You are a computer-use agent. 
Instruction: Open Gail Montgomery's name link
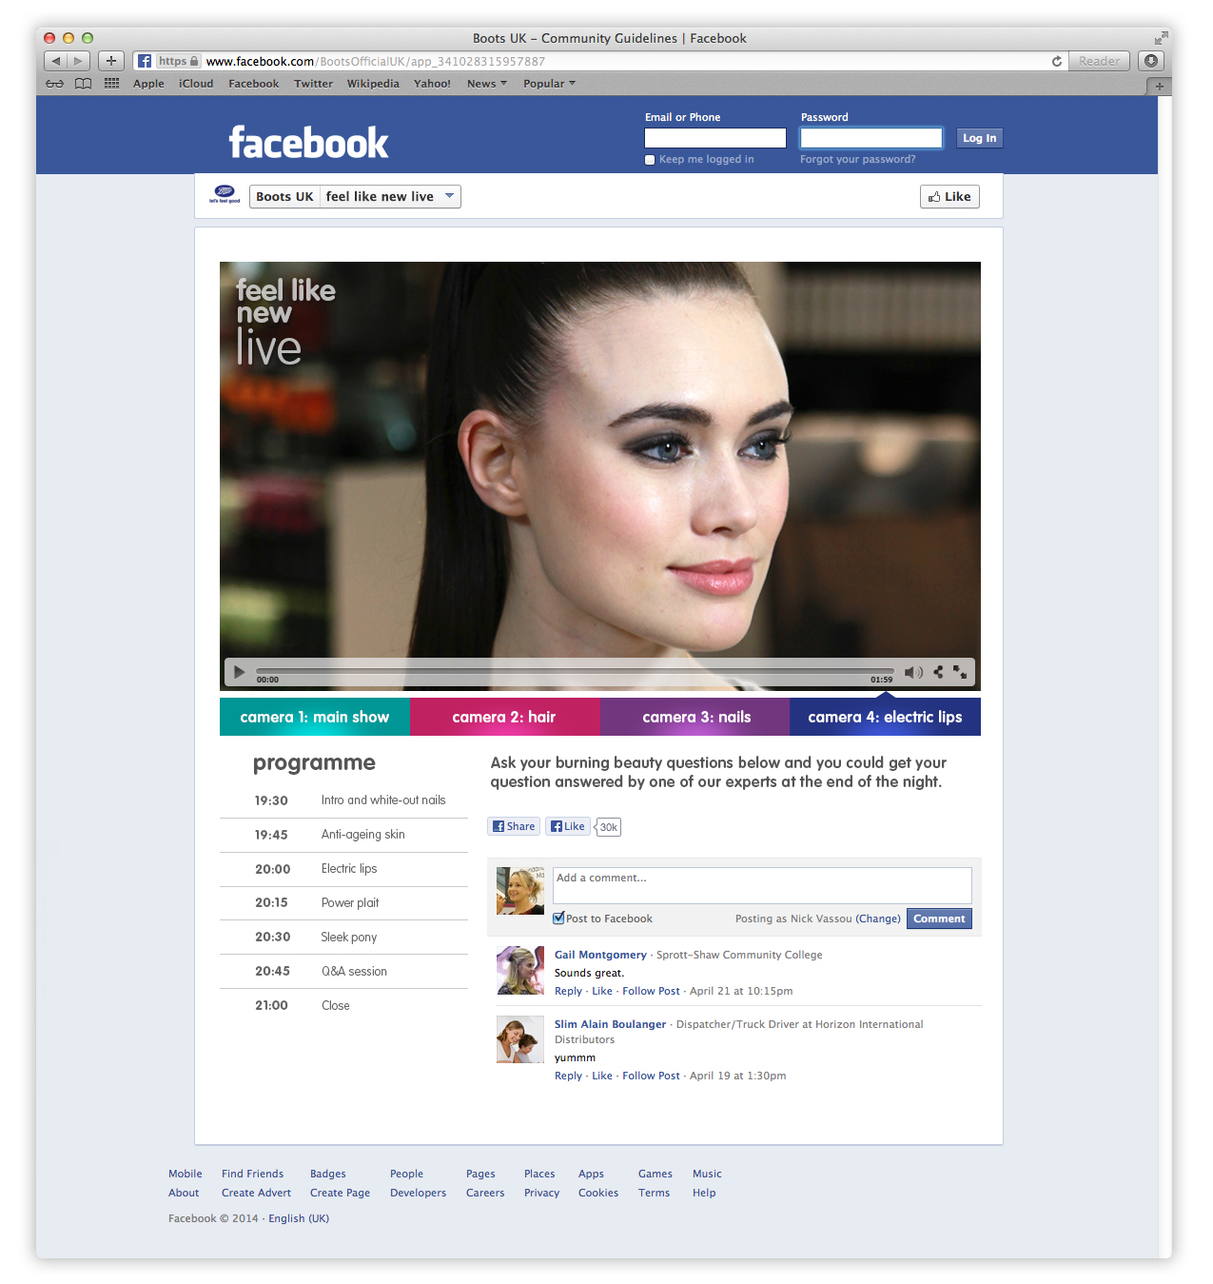click(x=600, y=955)
